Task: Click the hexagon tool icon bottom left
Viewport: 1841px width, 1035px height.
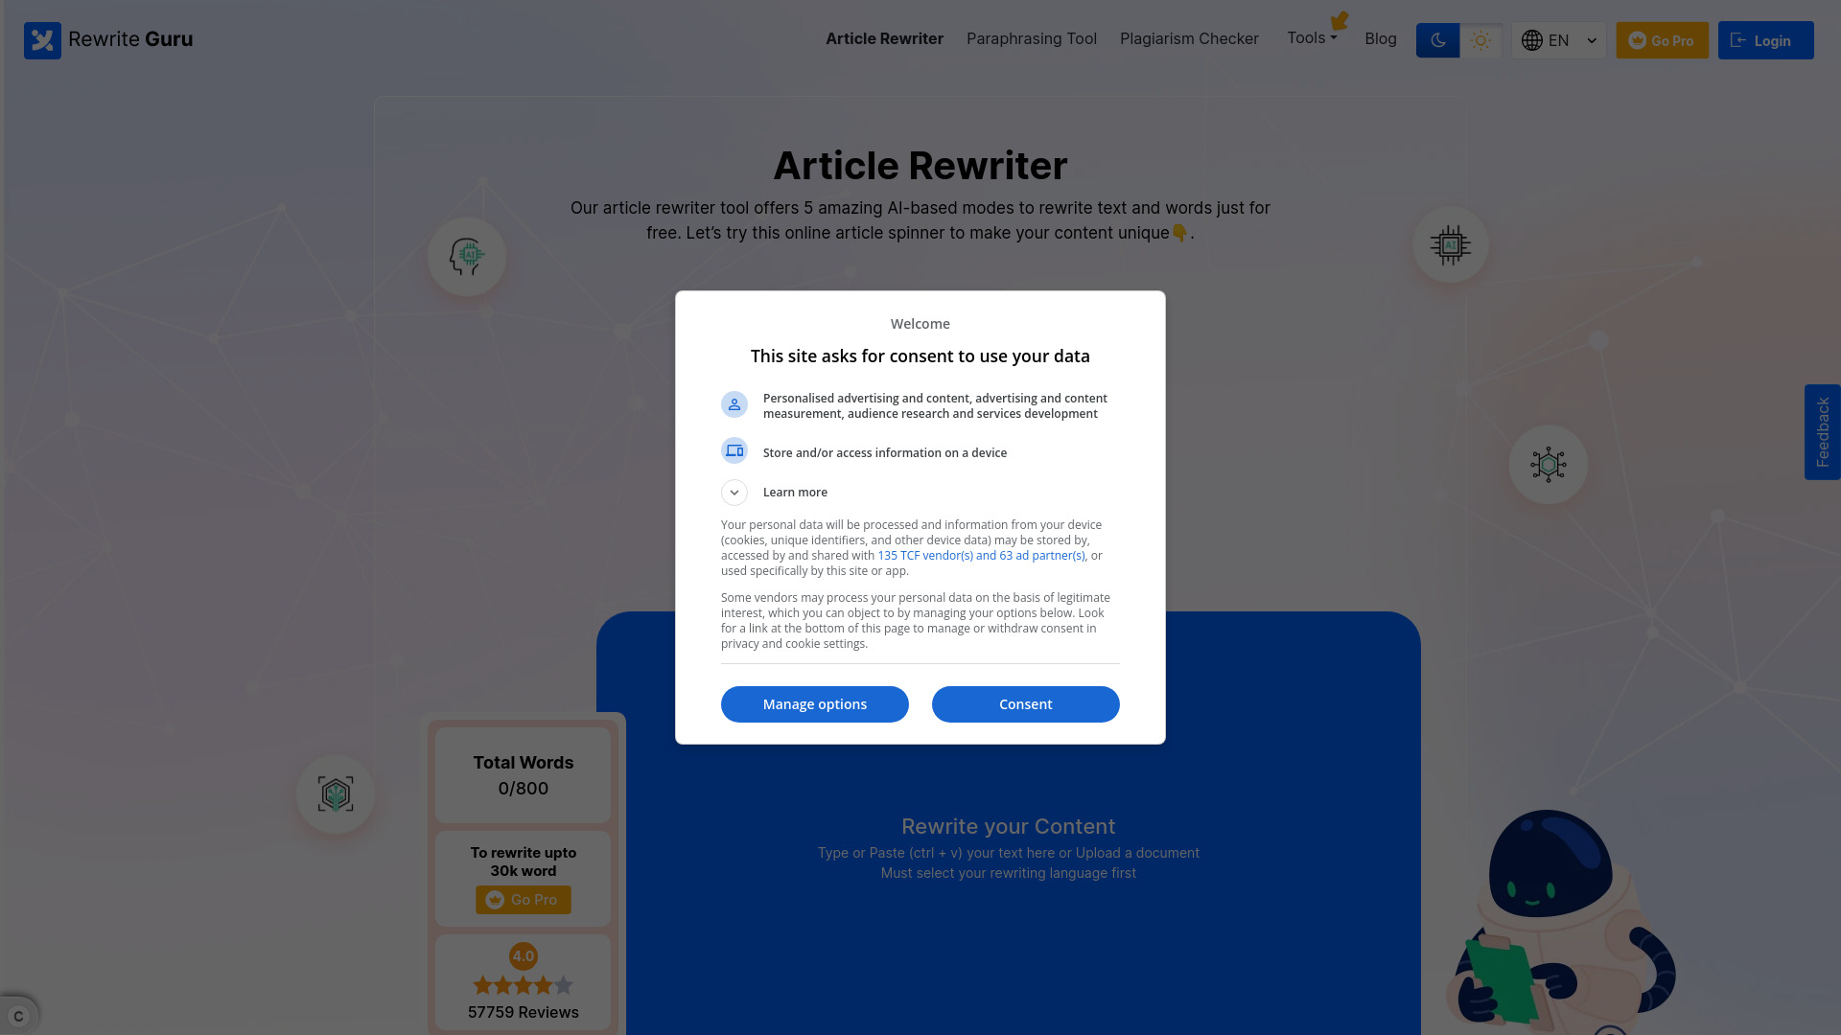Action: 337,793
